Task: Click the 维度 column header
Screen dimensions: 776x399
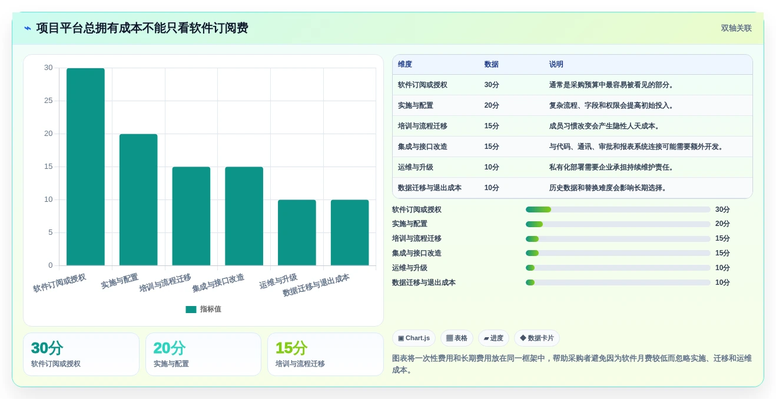Action: [x=405, y=65]
